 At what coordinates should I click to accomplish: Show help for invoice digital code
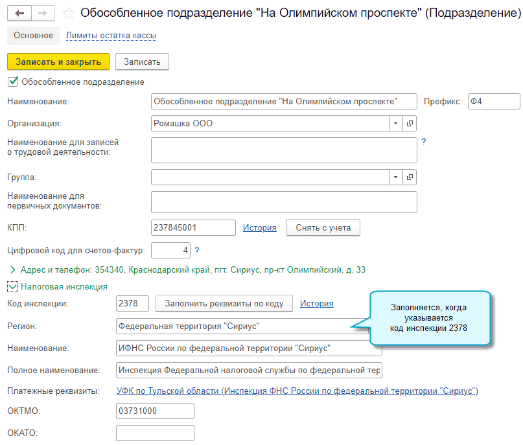tap(197, 250)
